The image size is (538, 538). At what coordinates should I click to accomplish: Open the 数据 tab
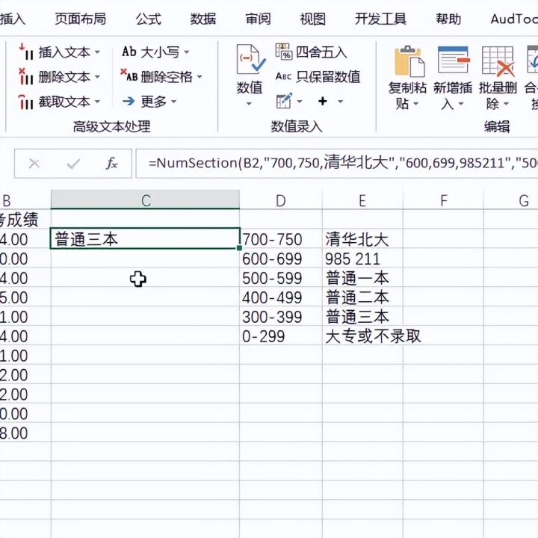pyautogui.click(x=203, y=19)
